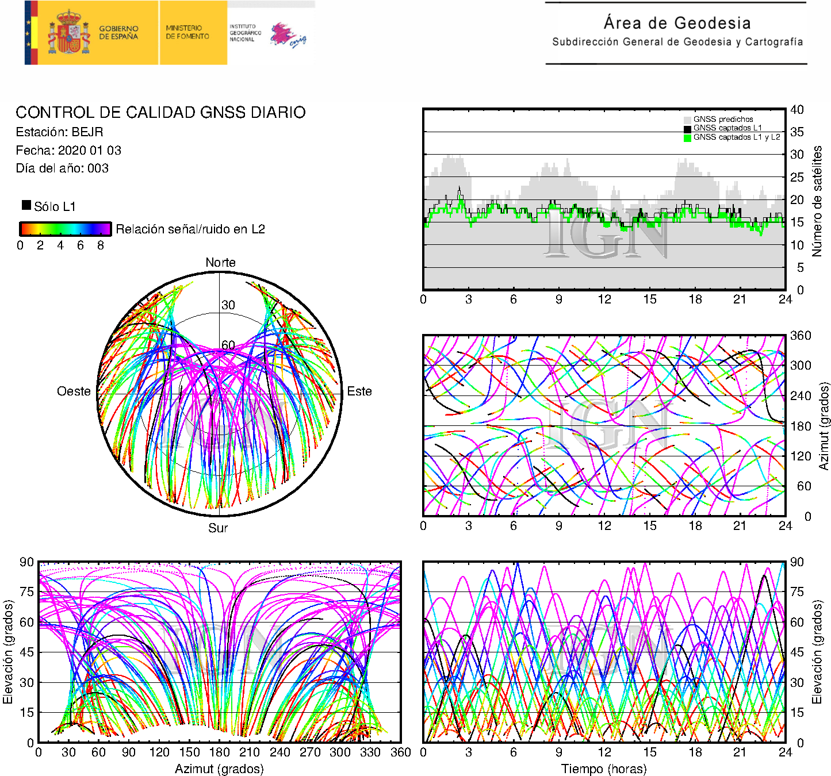Image resolution: width=831 pixels, height=776 pixels.
Task: Click the CNIG scribble logo
Action: [x=288, y=35]
